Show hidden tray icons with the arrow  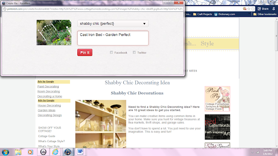point(252,152)
